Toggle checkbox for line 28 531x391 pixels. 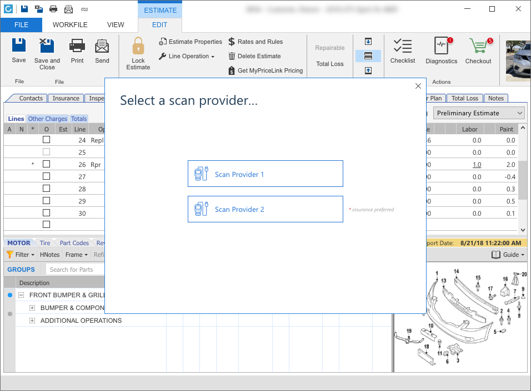tap(47, 189)
